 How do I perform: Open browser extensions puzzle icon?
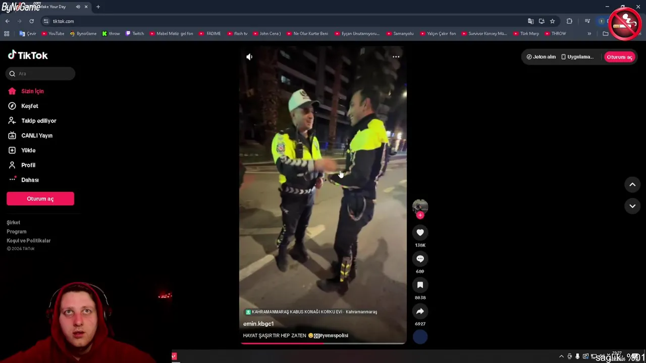[569, 21]
